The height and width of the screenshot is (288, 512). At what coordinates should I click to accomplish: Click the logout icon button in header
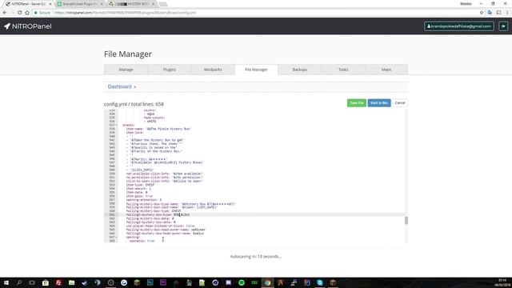(503, 26)
